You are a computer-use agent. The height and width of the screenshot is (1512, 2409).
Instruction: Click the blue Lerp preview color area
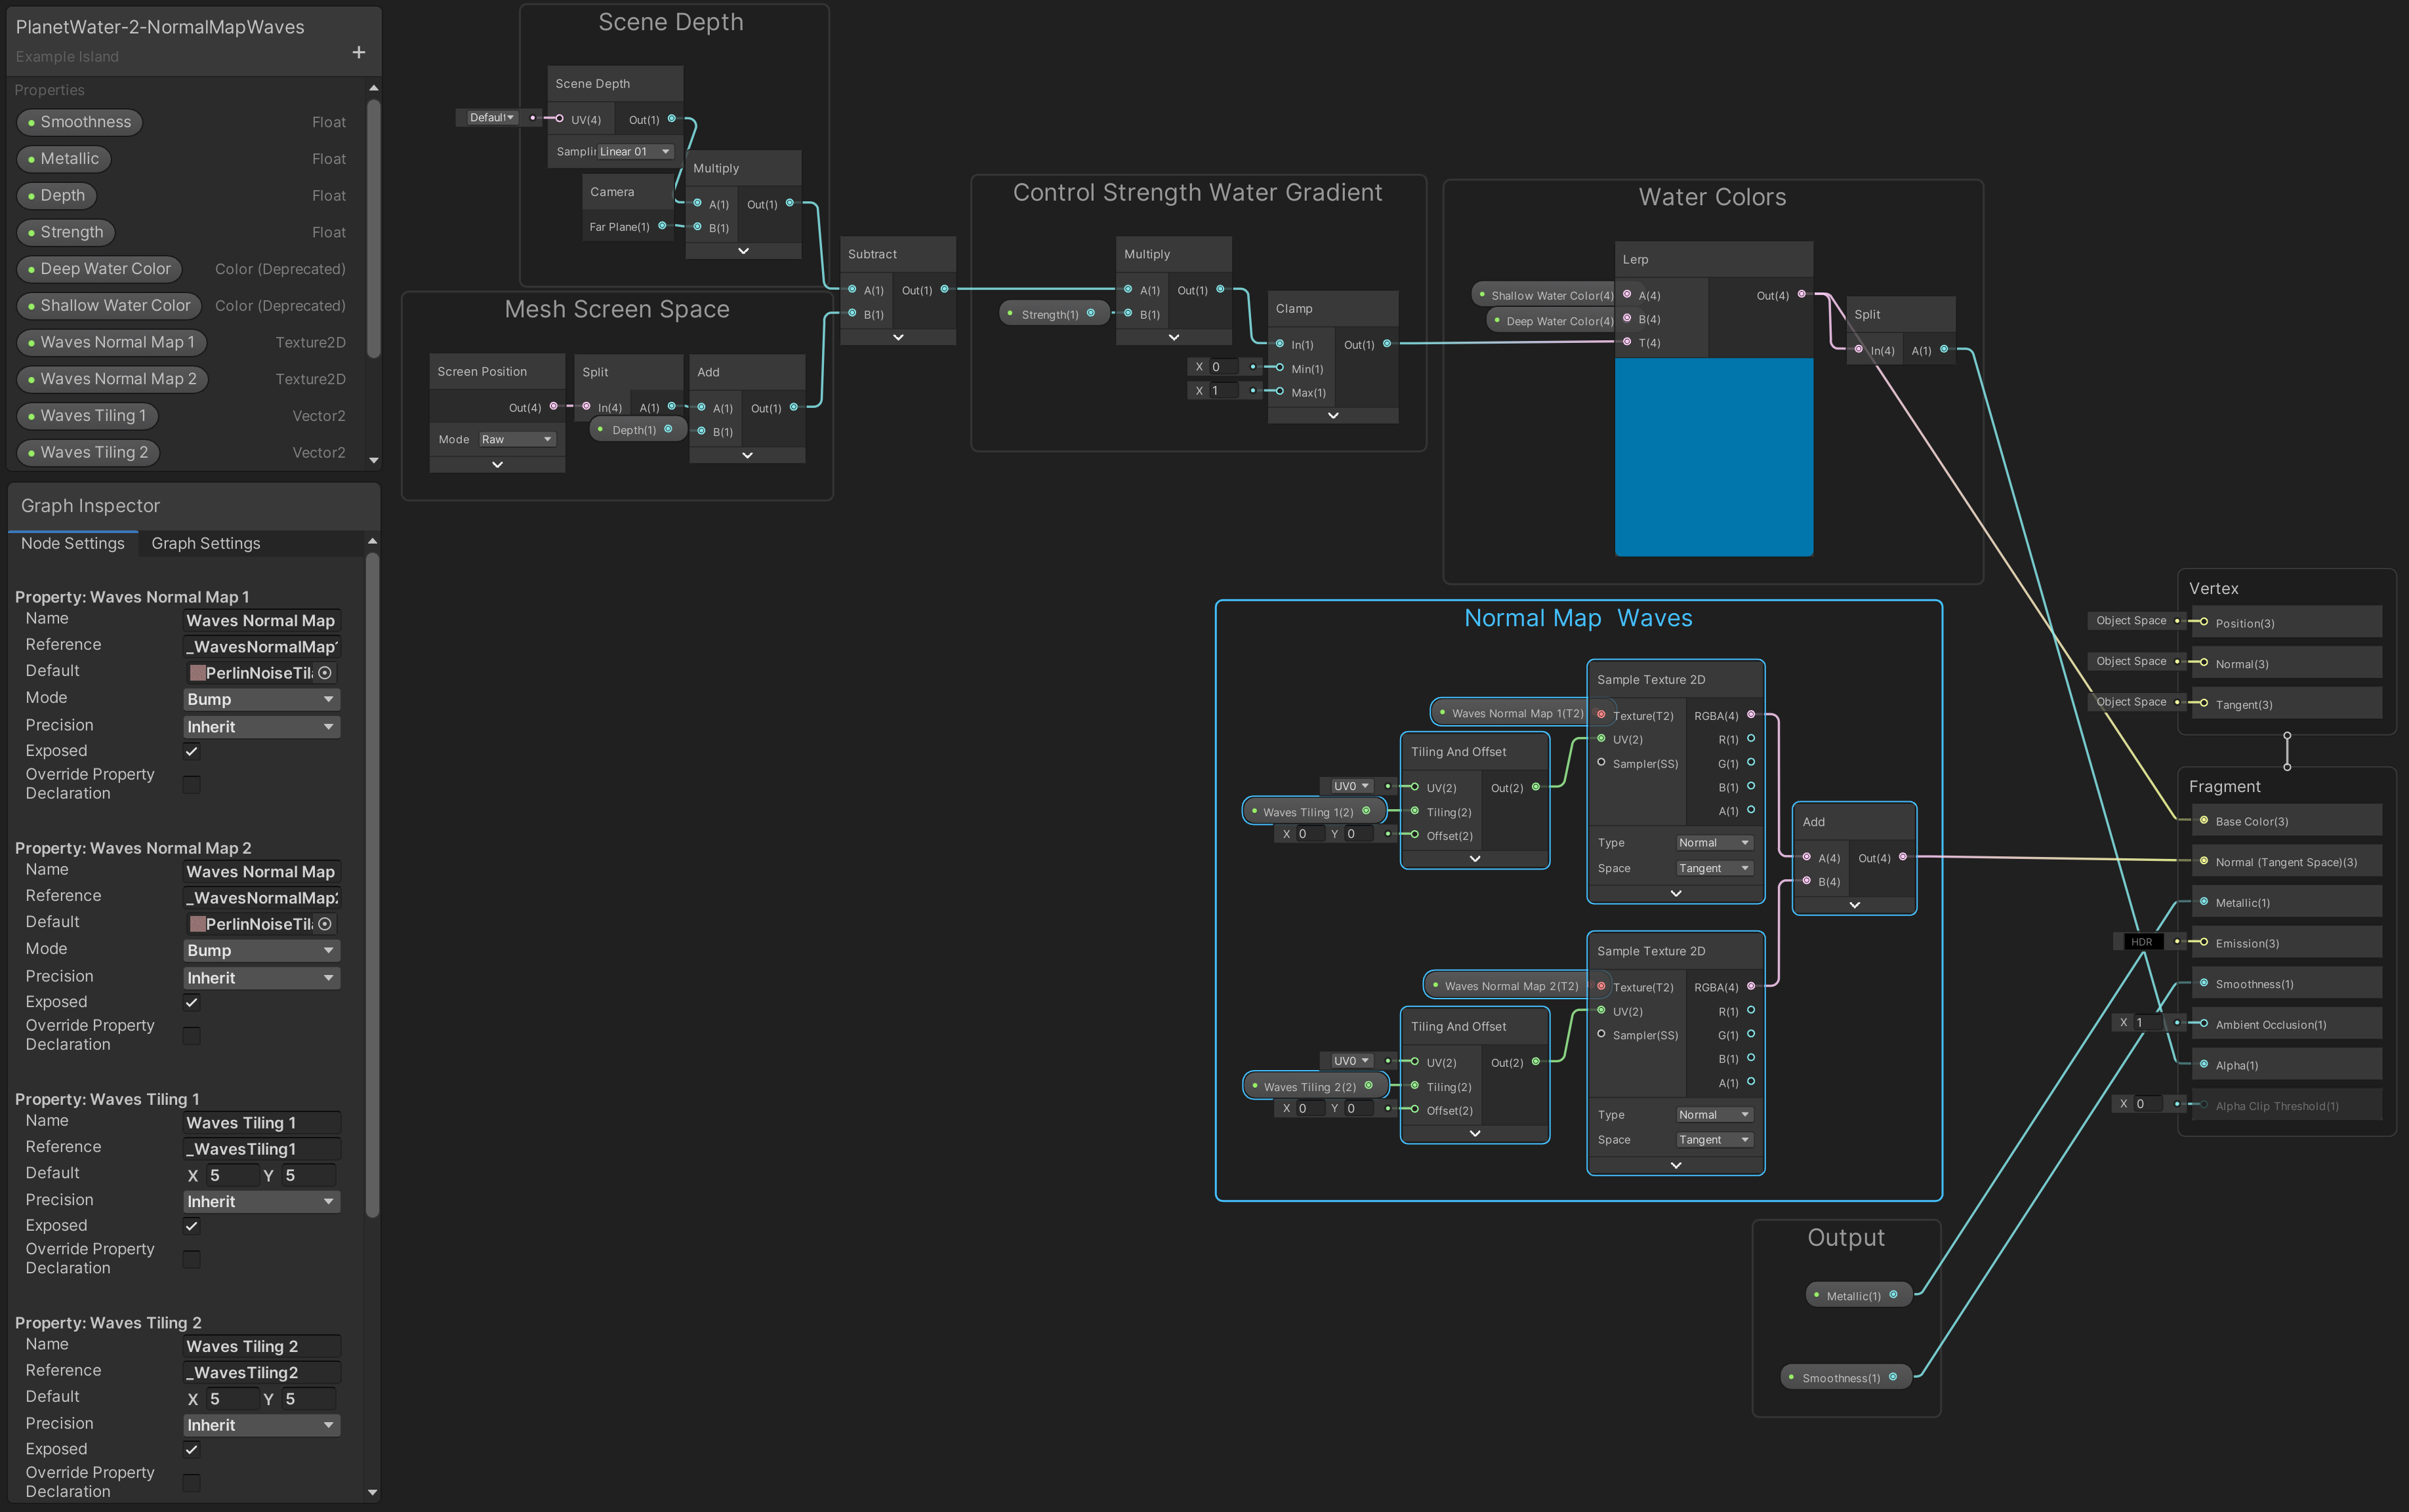[1713, 456]
